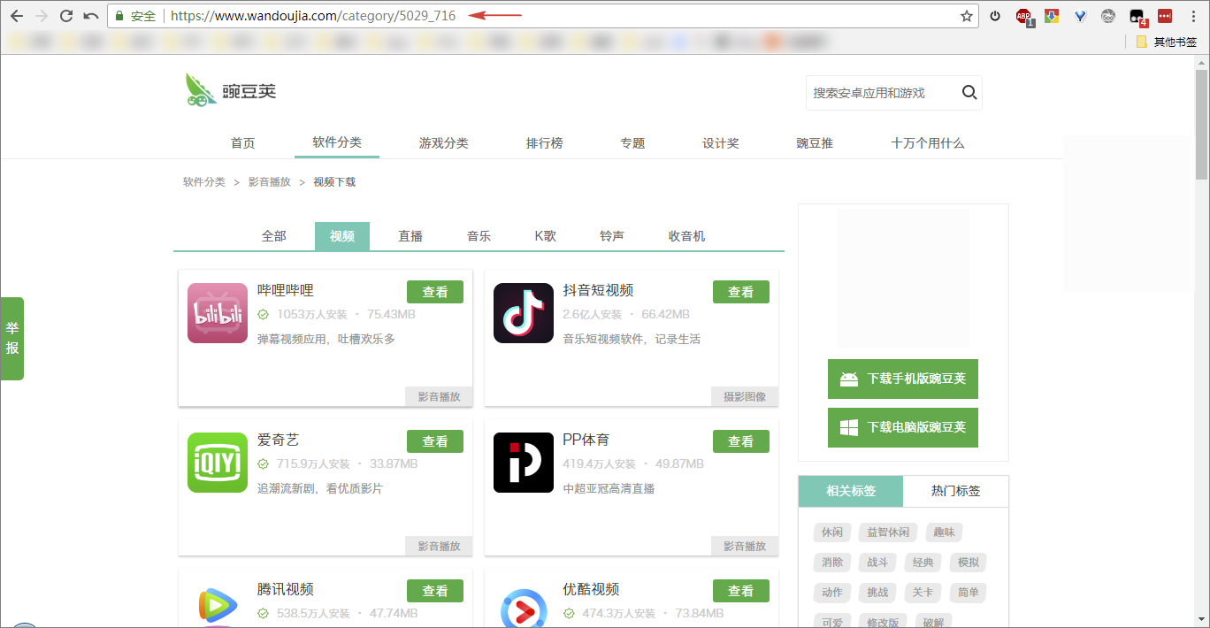Click the green secure lock icon
The width and height of the screenshot is (1210, 628).
pos(119,16)
